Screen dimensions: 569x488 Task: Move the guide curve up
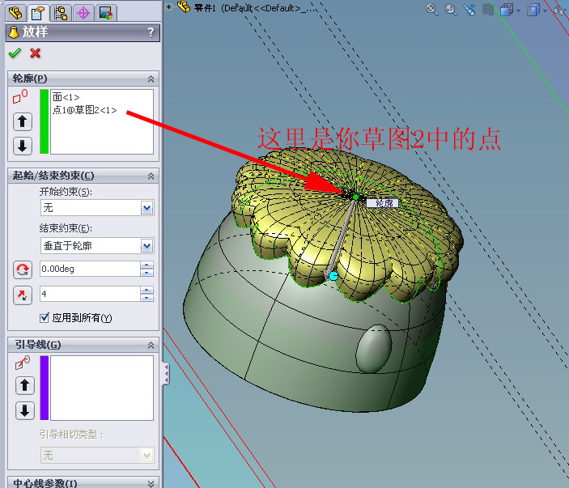[24, 385]
